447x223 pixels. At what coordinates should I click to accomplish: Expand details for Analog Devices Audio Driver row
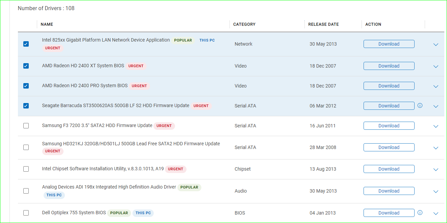click(x=436, y=192)
